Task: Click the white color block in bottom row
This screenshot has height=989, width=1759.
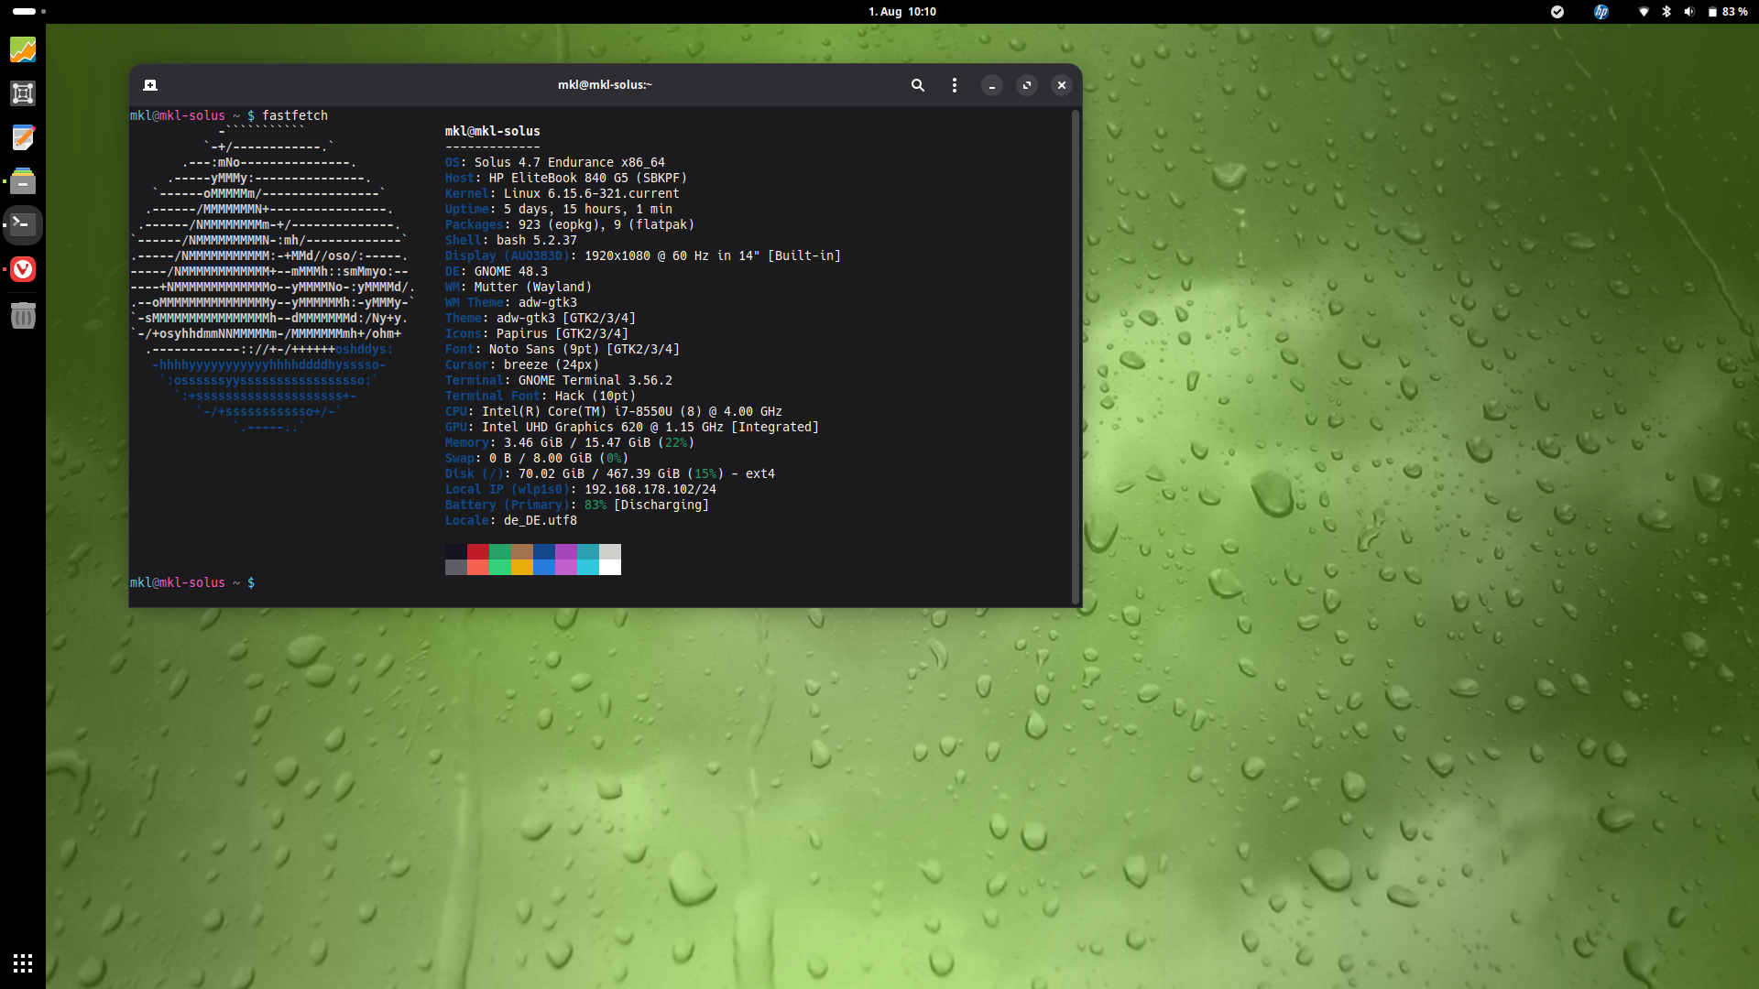Action: click(610, 567)
